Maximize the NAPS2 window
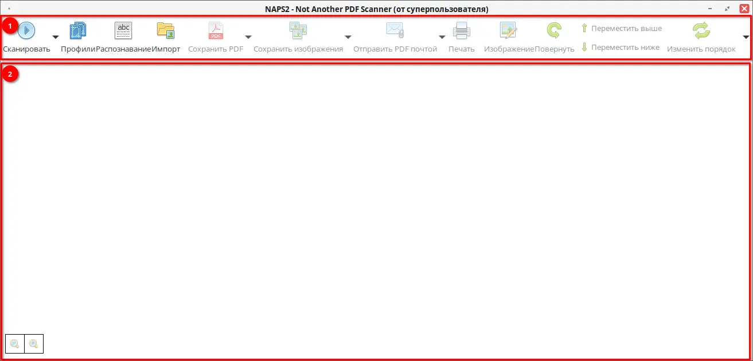This screenshot has height=361, width=753. pyautogui.click(x=728, y=9)
